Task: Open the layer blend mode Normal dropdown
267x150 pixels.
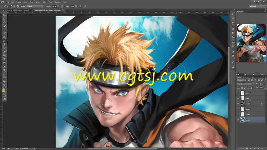Action: coord(244,84)
